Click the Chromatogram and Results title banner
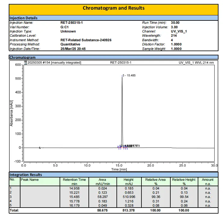Viewport: 223px width, 219px height. (113, 8)
